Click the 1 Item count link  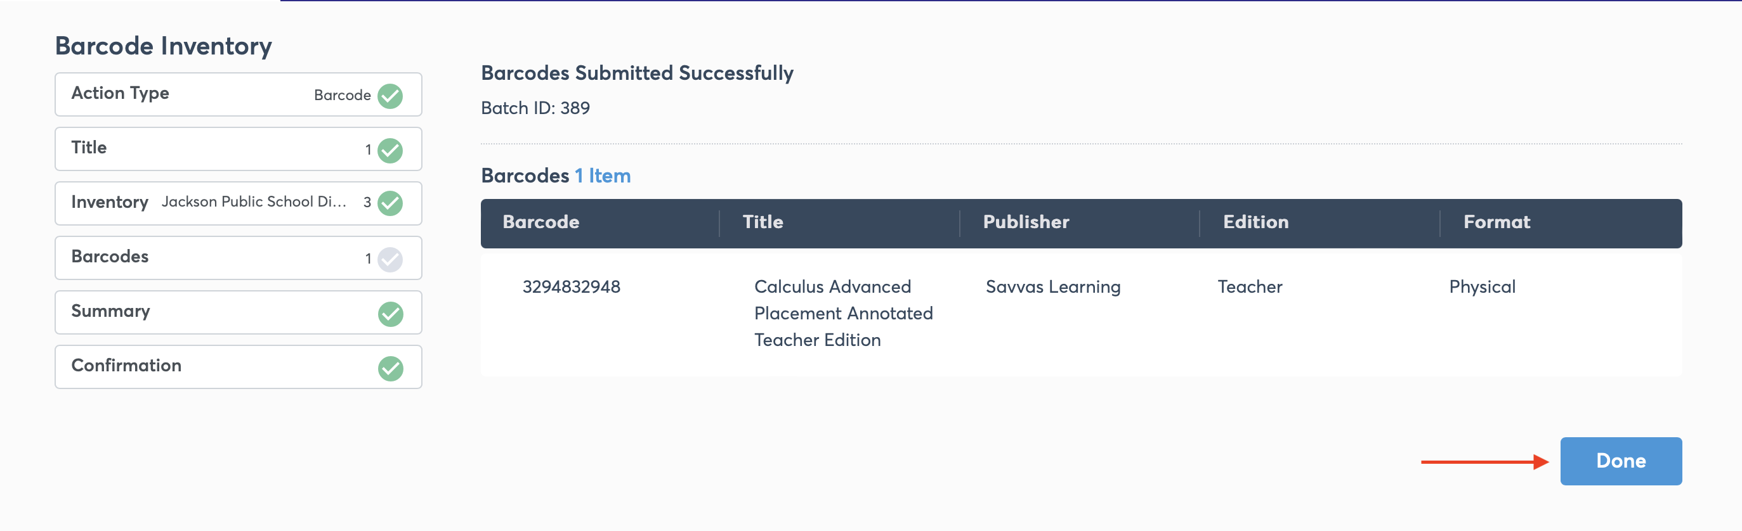[x=603, y=176]
